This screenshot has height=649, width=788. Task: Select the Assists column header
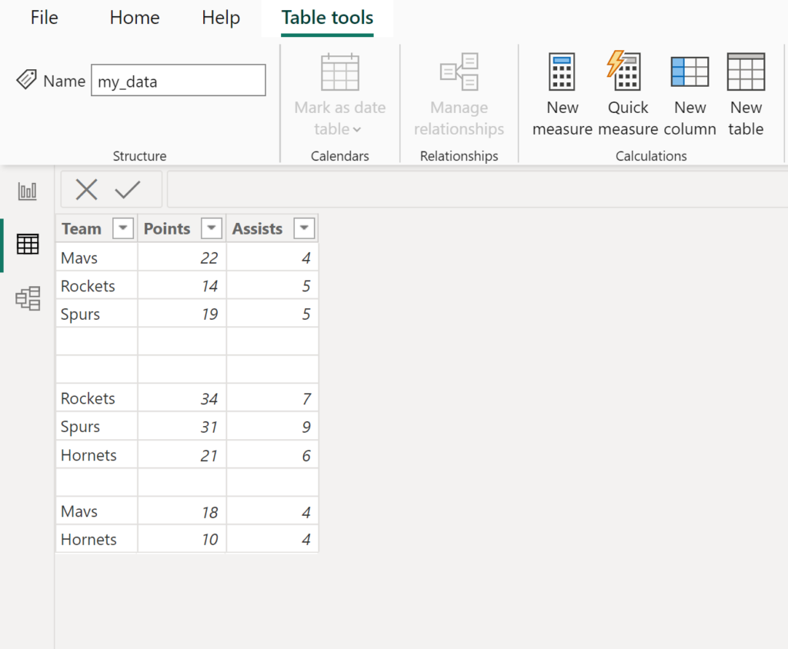(x=272, y=228)
